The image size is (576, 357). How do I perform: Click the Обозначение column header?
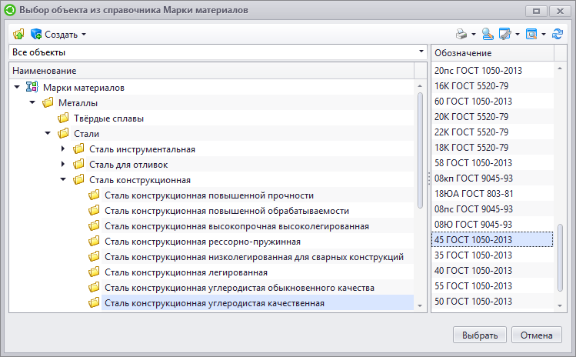point(492,53)
